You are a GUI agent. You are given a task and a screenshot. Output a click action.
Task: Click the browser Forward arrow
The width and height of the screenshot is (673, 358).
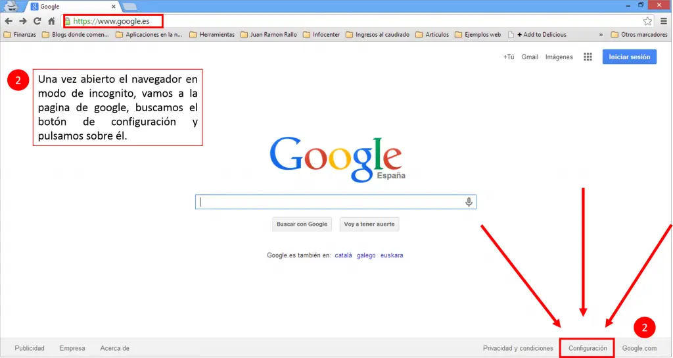(x=23, y=21)
